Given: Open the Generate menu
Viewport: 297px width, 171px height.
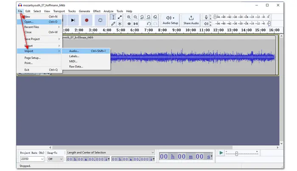Looking at the screenshot, I should click(84, 11).
